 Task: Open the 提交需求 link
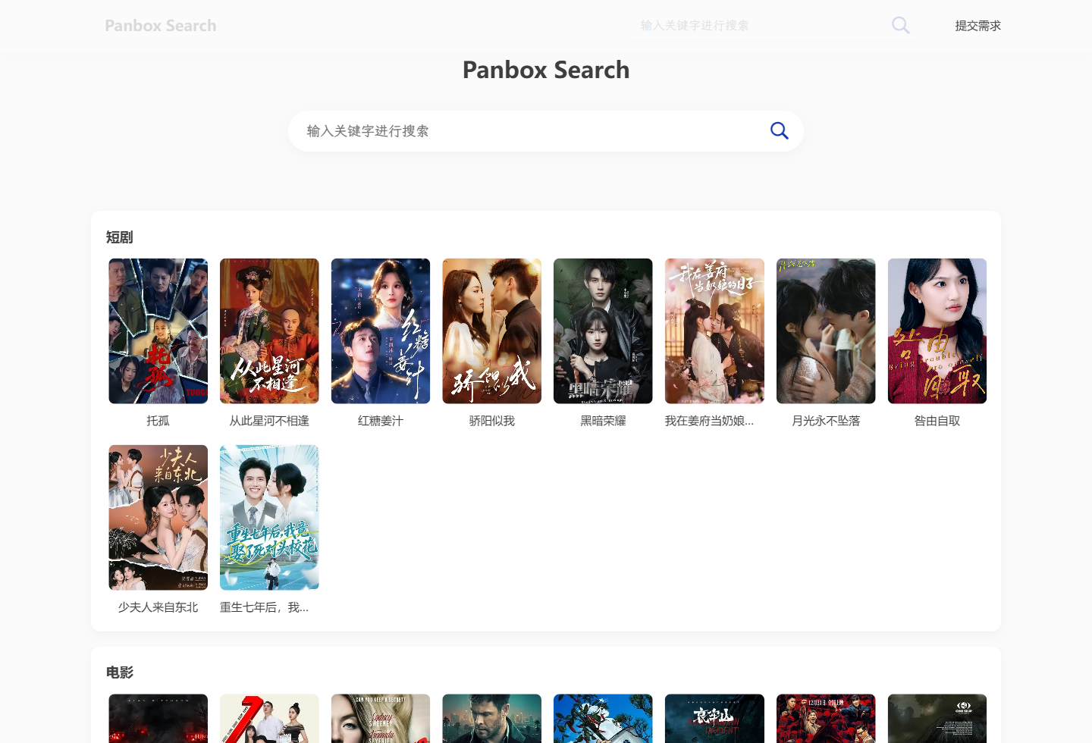pyautogui.click(x=977, y=25)
